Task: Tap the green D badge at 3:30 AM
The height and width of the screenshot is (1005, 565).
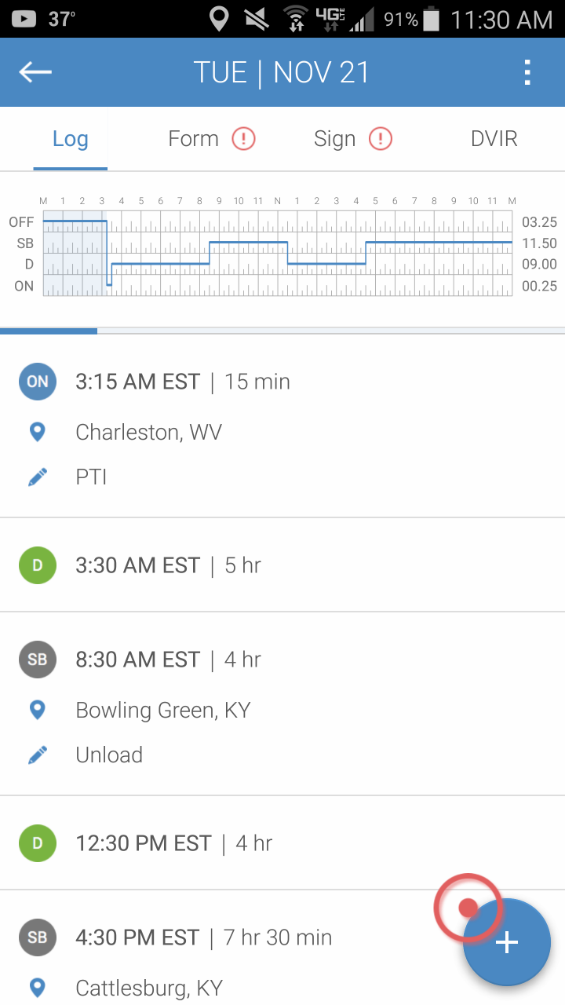Action: pyautogui.click(x=38, y=565)
